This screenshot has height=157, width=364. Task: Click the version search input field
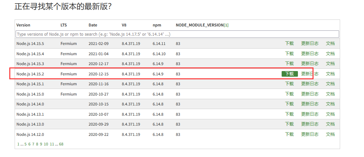click(x=177, y=34)
